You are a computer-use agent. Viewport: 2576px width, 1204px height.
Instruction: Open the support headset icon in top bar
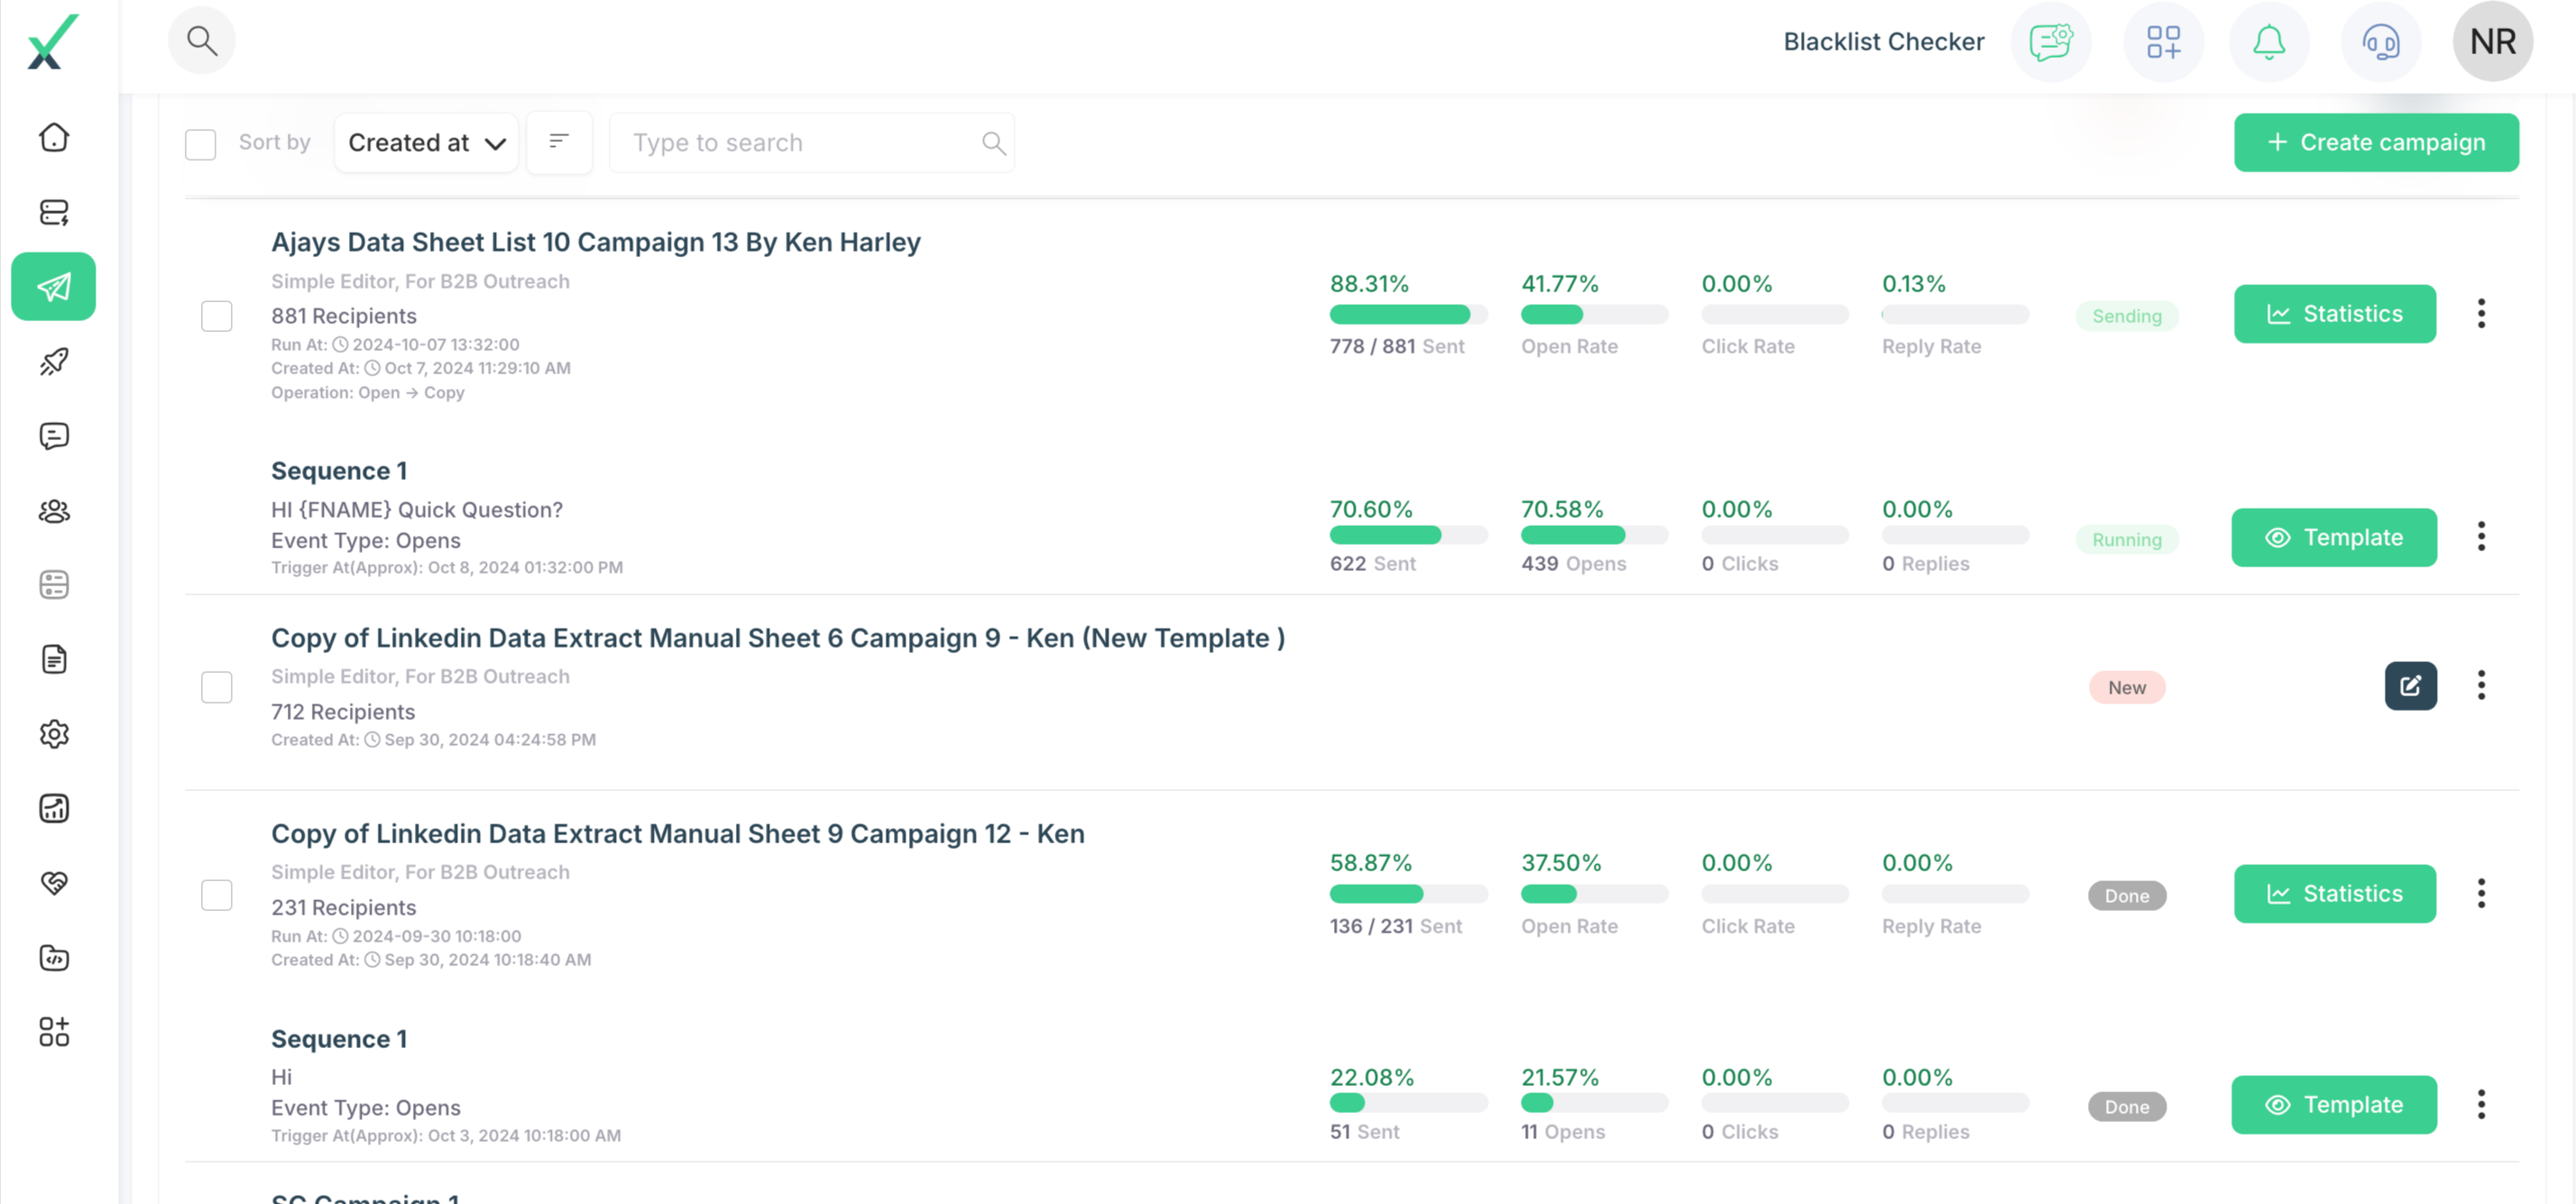tap(2381, 42)
